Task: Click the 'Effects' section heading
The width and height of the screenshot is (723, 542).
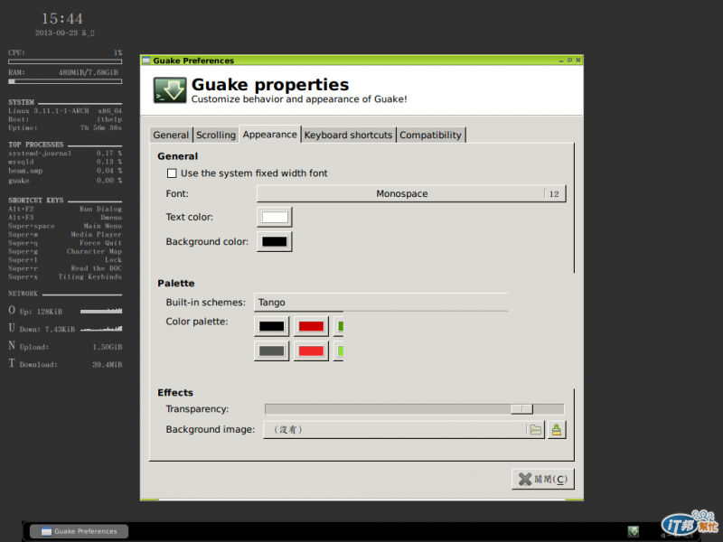Action: tap(175, 393)
